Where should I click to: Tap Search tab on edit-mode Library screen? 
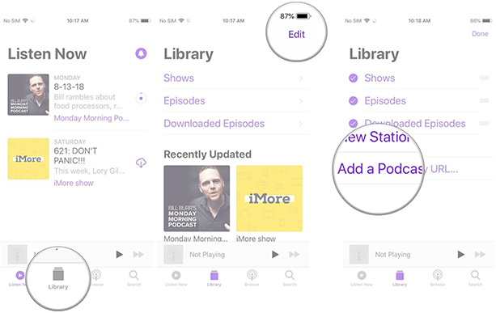tap(476, 278)
